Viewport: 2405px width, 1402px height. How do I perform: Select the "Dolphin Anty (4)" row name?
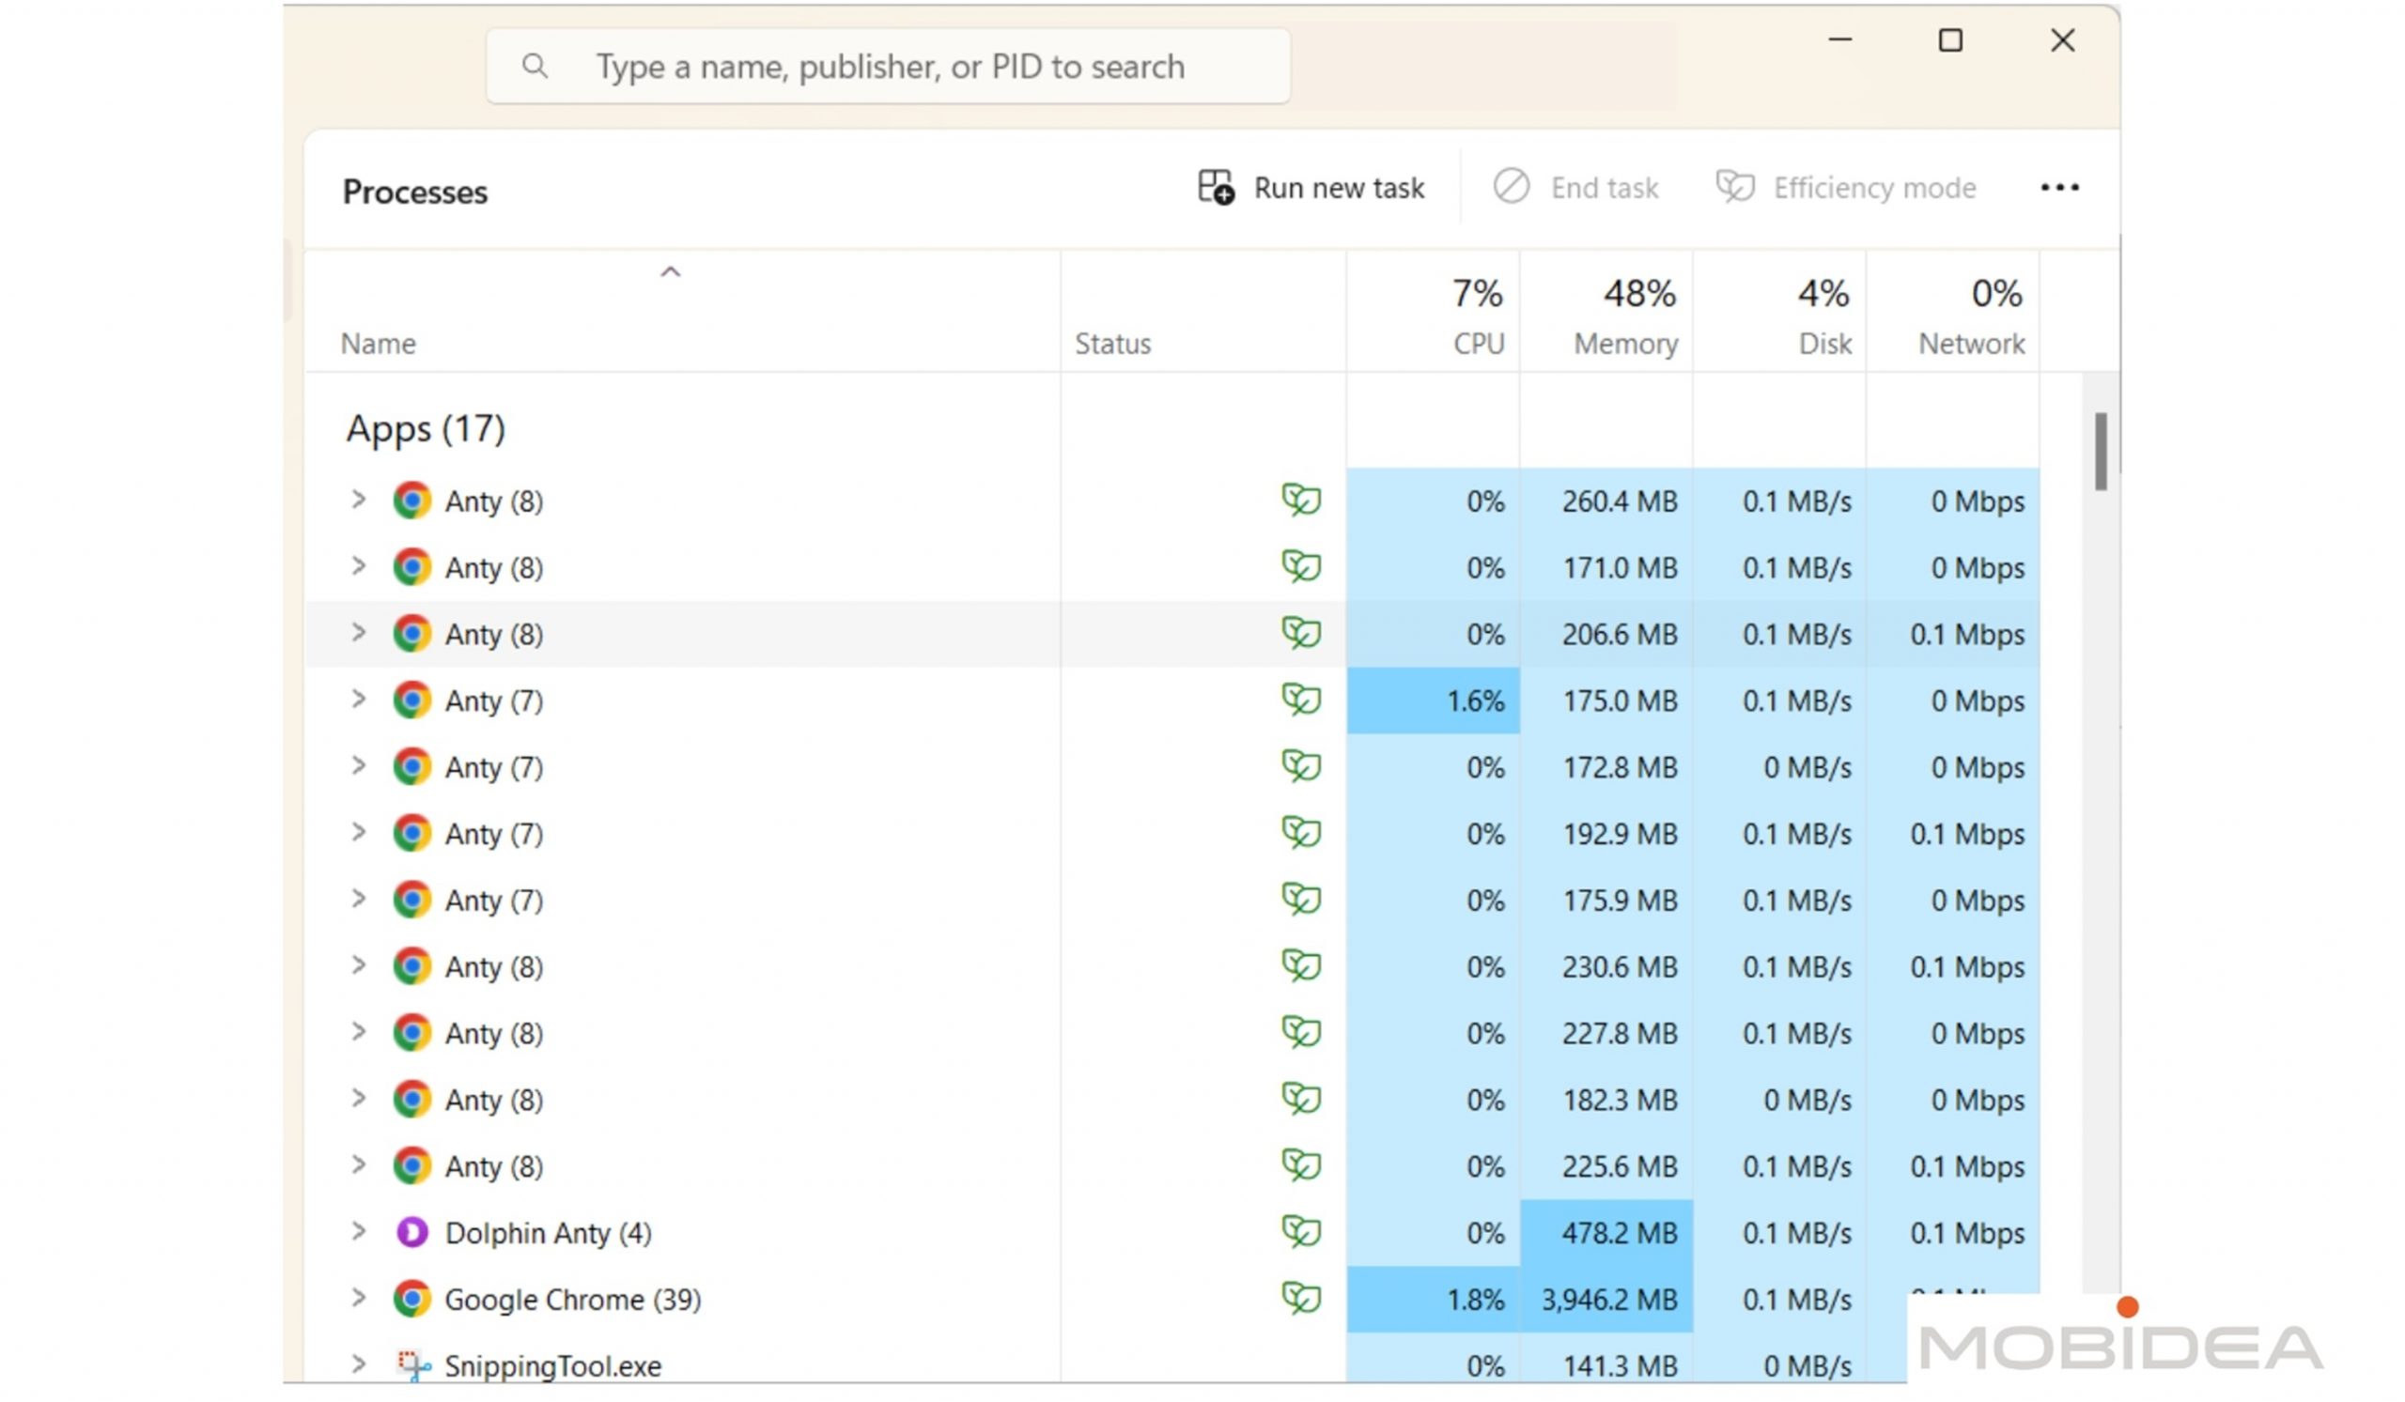(549, 1233)
